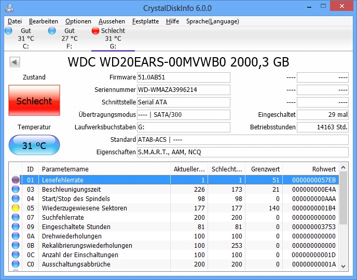
Task: Click status icon of Drehwiederholungen row
Action: (16, 236)
